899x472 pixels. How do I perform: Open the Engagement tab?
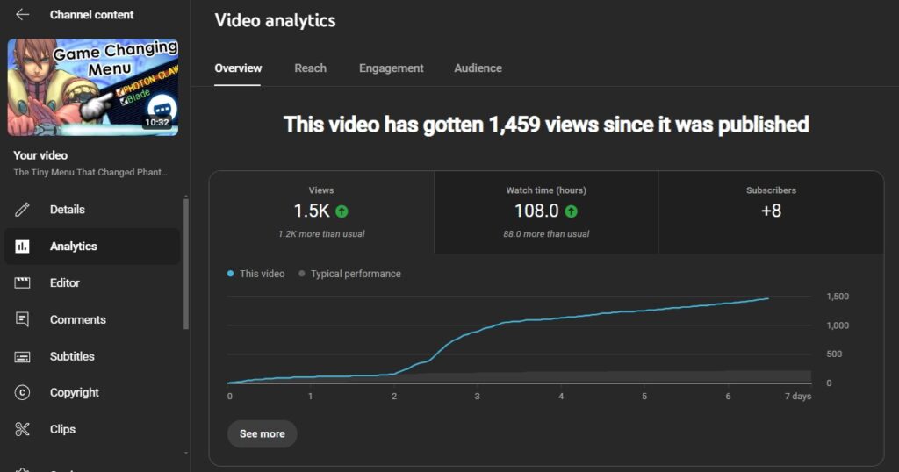[391, 68]
